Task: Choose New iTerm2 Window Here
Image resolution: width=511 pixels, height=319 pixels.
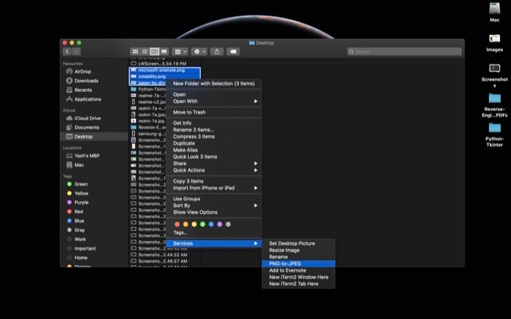Action: pyautogui.click(x=299, y=277)
